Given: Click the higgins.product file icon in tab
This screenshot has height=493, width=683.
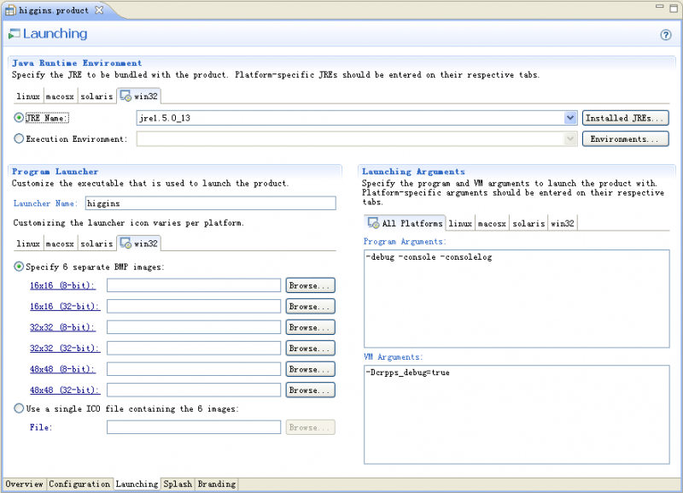Looking at the screenshot, I should 10,10.
